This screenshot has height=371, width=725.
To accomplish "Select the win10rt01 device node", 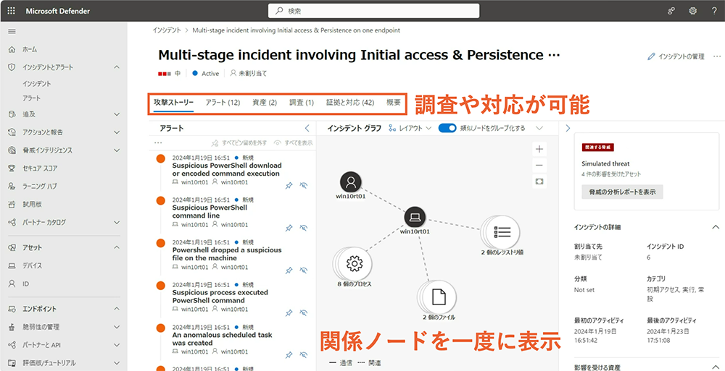I will [415, 216].
